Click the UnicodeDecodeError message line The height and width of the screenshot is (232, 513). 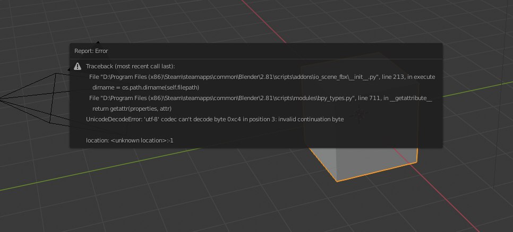[x=215, y=119]
